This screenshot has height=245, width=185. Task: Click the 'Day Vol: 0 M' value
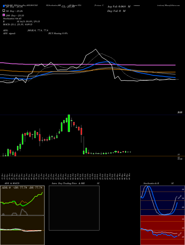pos(116,11)
